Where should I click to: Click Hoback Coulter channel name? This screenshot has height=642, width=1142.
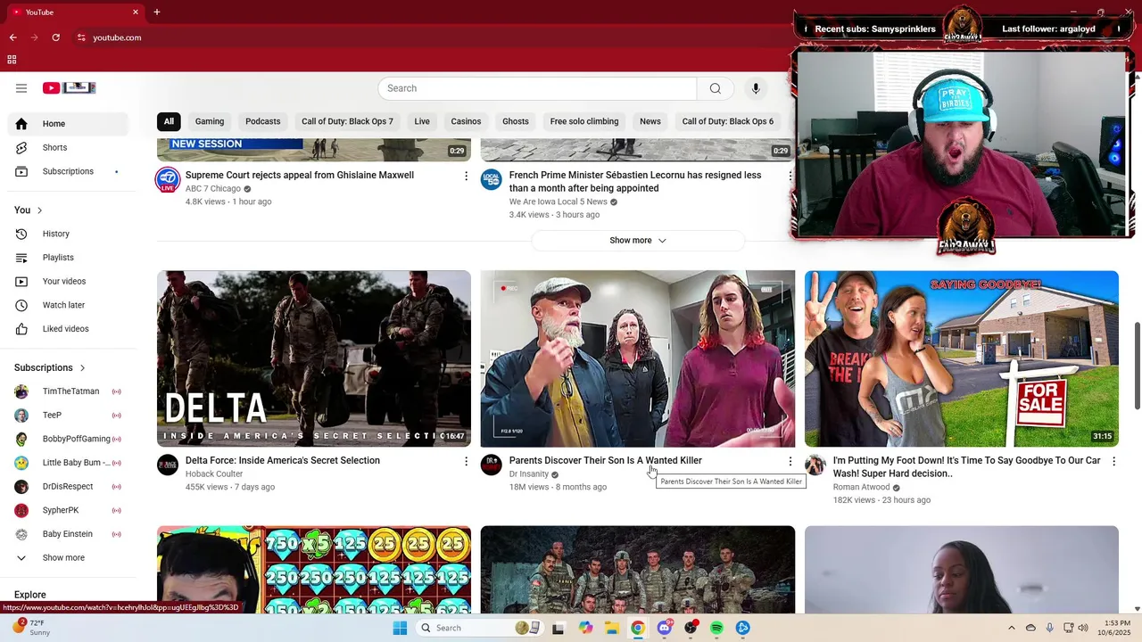click(x=214, y=474)
